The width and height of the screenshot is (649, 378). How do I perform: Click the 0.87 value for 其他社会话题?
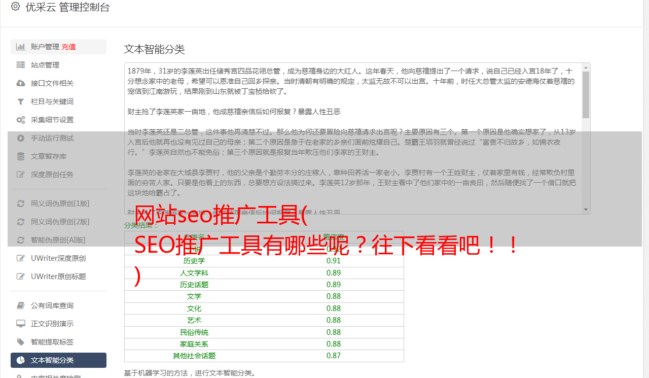pyautogui.click(x=334, y=356)
